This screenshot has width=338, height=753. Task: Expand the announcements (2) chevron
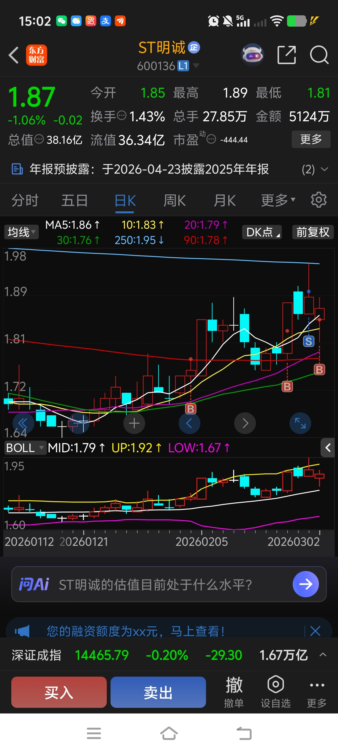tap(324, 169)
